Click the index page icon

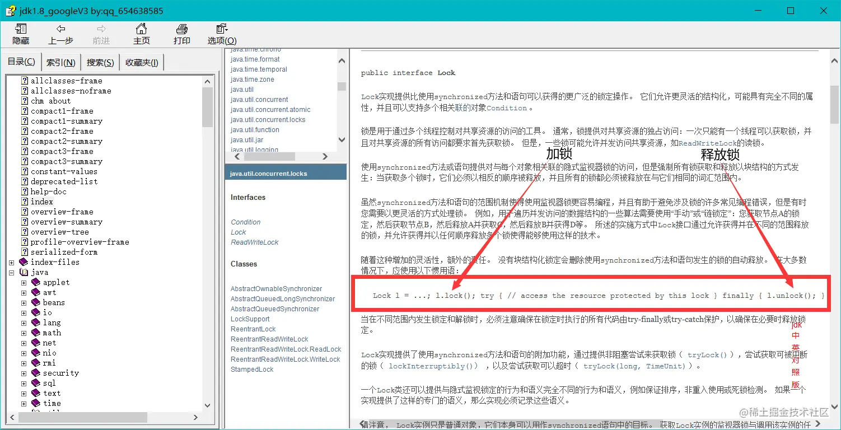(25, 202)
